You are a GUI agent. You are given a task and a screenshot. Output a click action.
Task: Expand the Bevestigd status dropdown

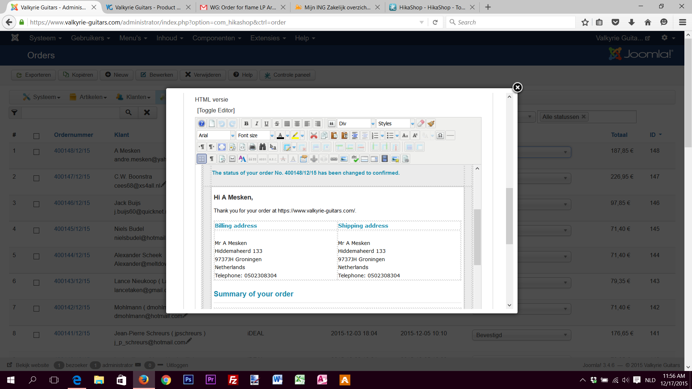[521, 335]
